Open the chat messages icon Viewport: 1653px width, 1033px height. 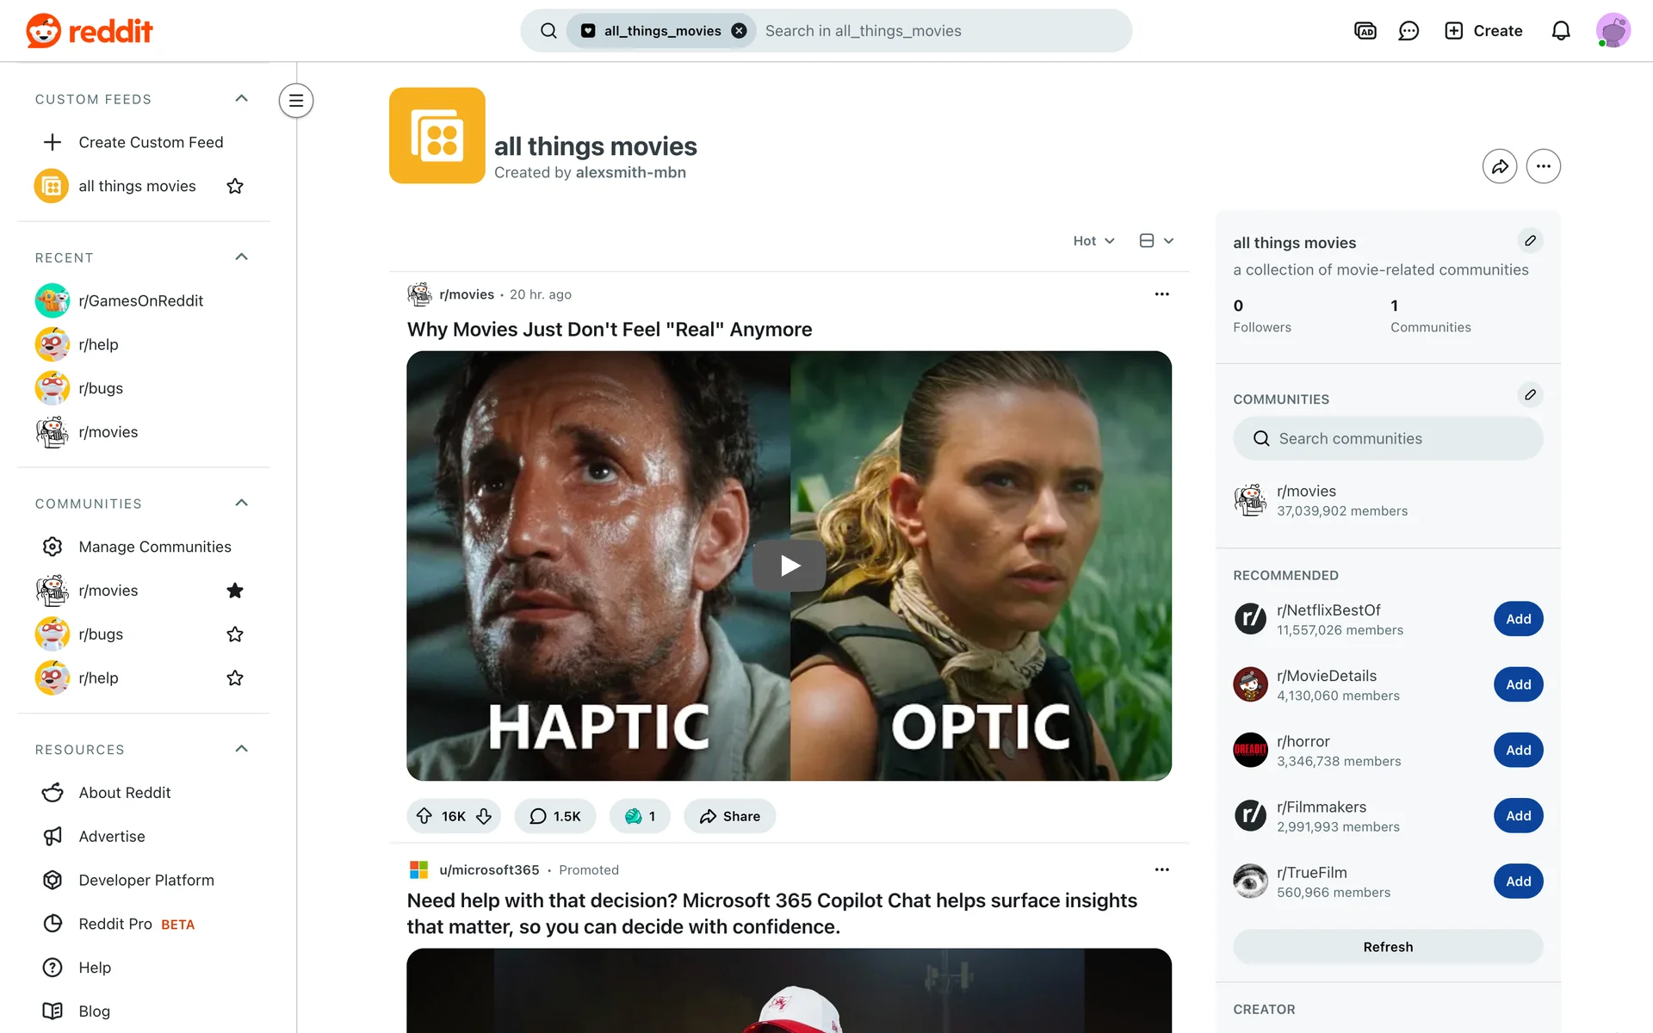pyautogui.click(x=1408, y=31)
